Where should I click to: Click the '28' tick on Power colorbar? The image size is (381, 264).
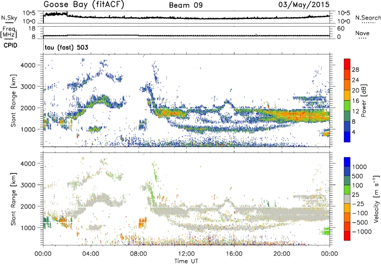tap(355, 70)
